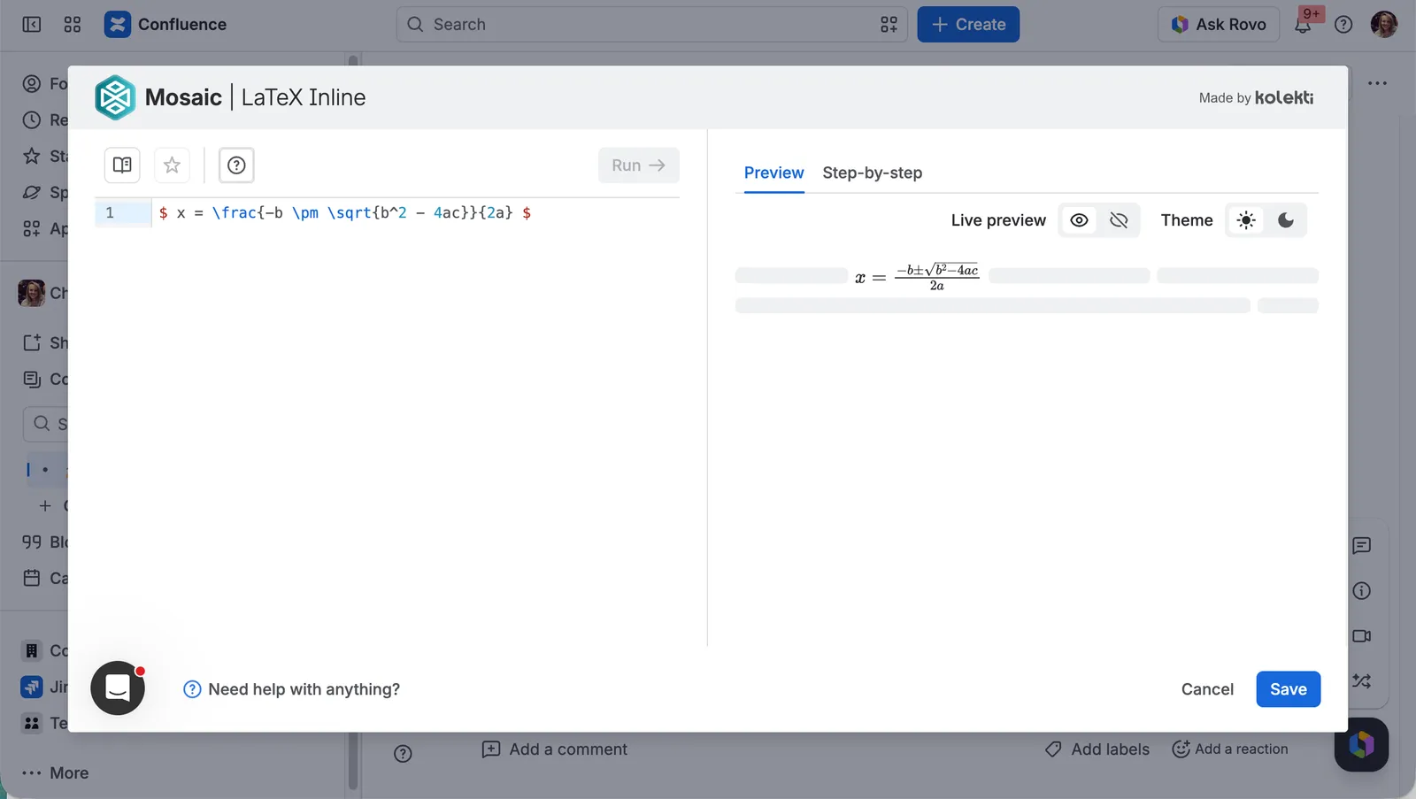The height and width of the screenshot is (799, 1416).
Task: Click the video camera icon in right rail
Action: (1362, 636)
